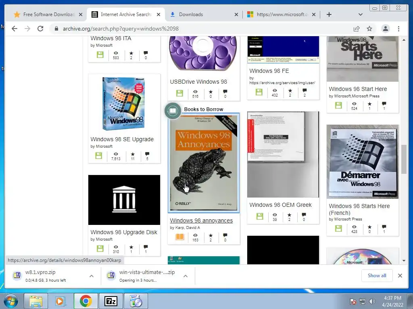The image size is (413, 309).
Task: Close the Free Software Download tab
Action: [81, 14]
